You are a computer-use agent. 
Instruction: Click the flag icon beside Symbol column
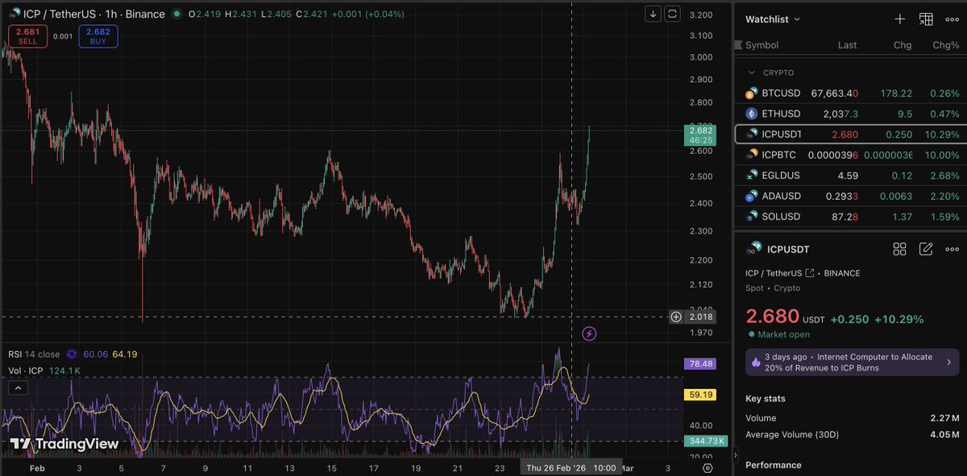click(739, 45)
